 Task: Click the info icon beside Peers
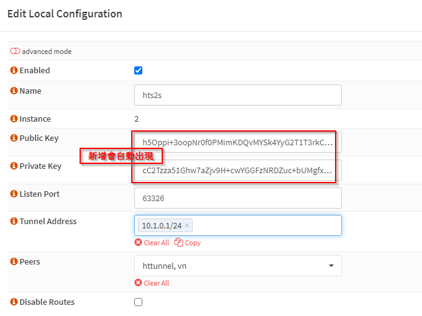(14, 261)
